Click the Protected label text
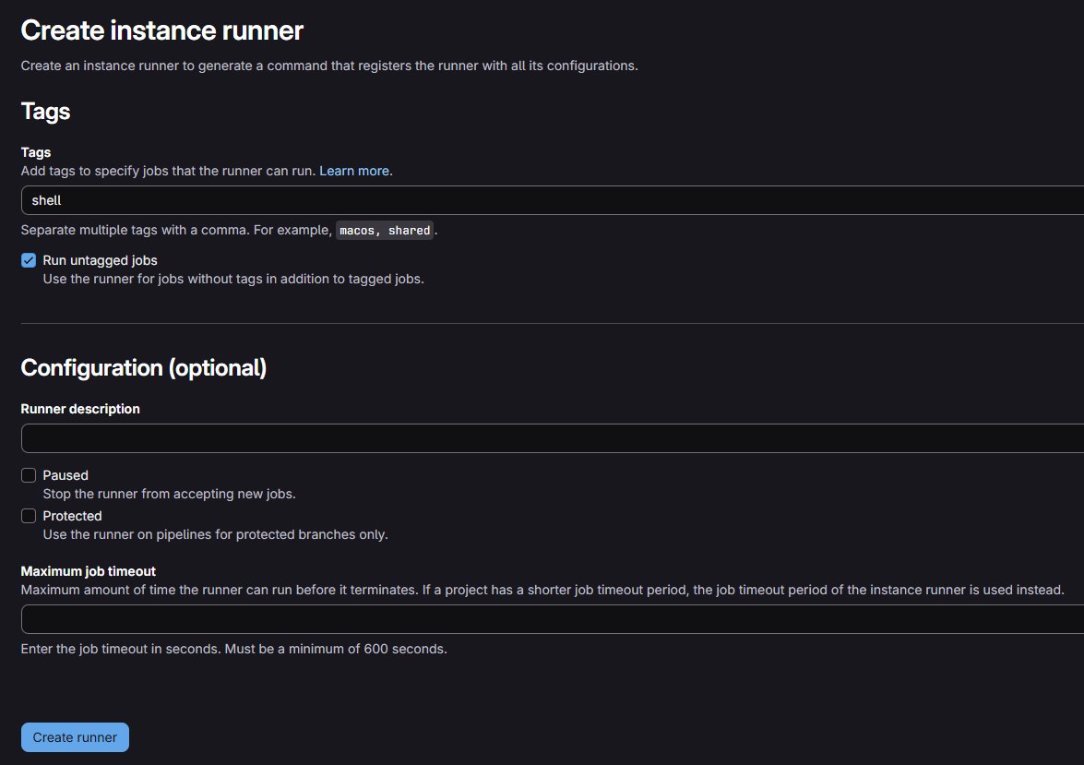Screen dimensions: 1084x765 (x=73, y=516)
